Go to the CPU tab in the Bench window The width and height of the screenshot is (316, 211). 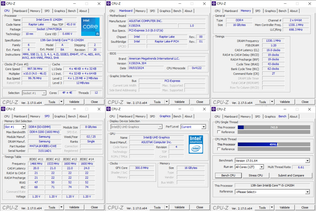217,117
